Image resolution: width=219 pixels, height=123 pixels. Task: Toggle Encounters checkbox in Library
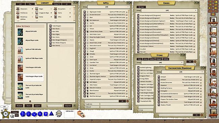click(x=70, y=9)
